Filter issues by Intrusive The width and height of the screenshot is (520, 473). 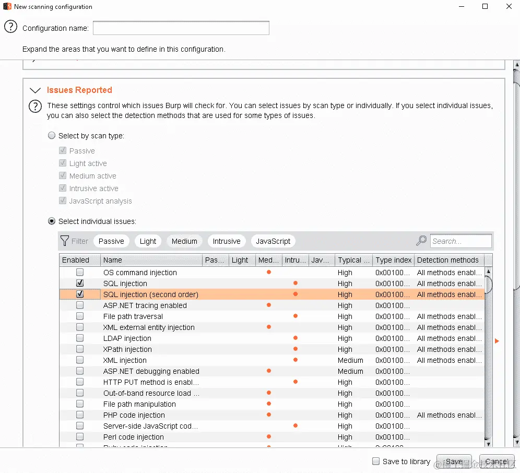tap(227, 241)
